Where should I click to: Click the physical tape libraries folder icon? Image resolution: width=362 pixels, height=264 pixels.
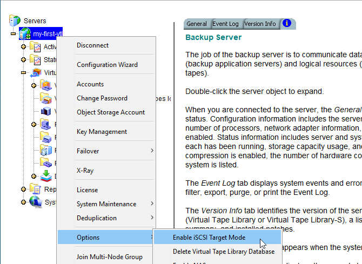pyautogui.click(x=46, y=124)
